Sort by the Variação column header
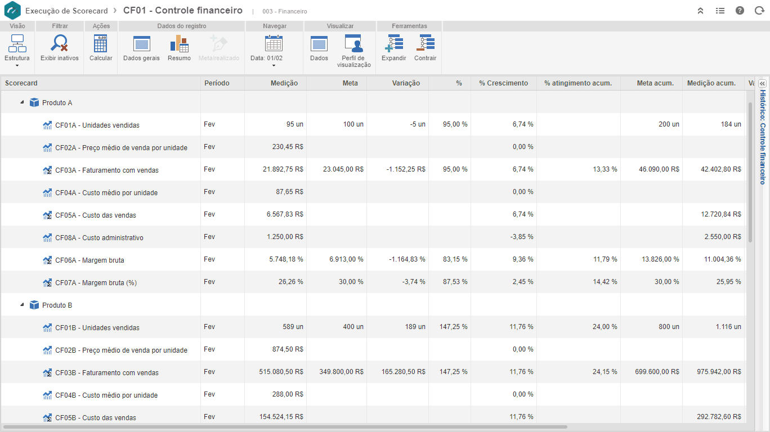The image size is (770, 432). tap(397, 83)
